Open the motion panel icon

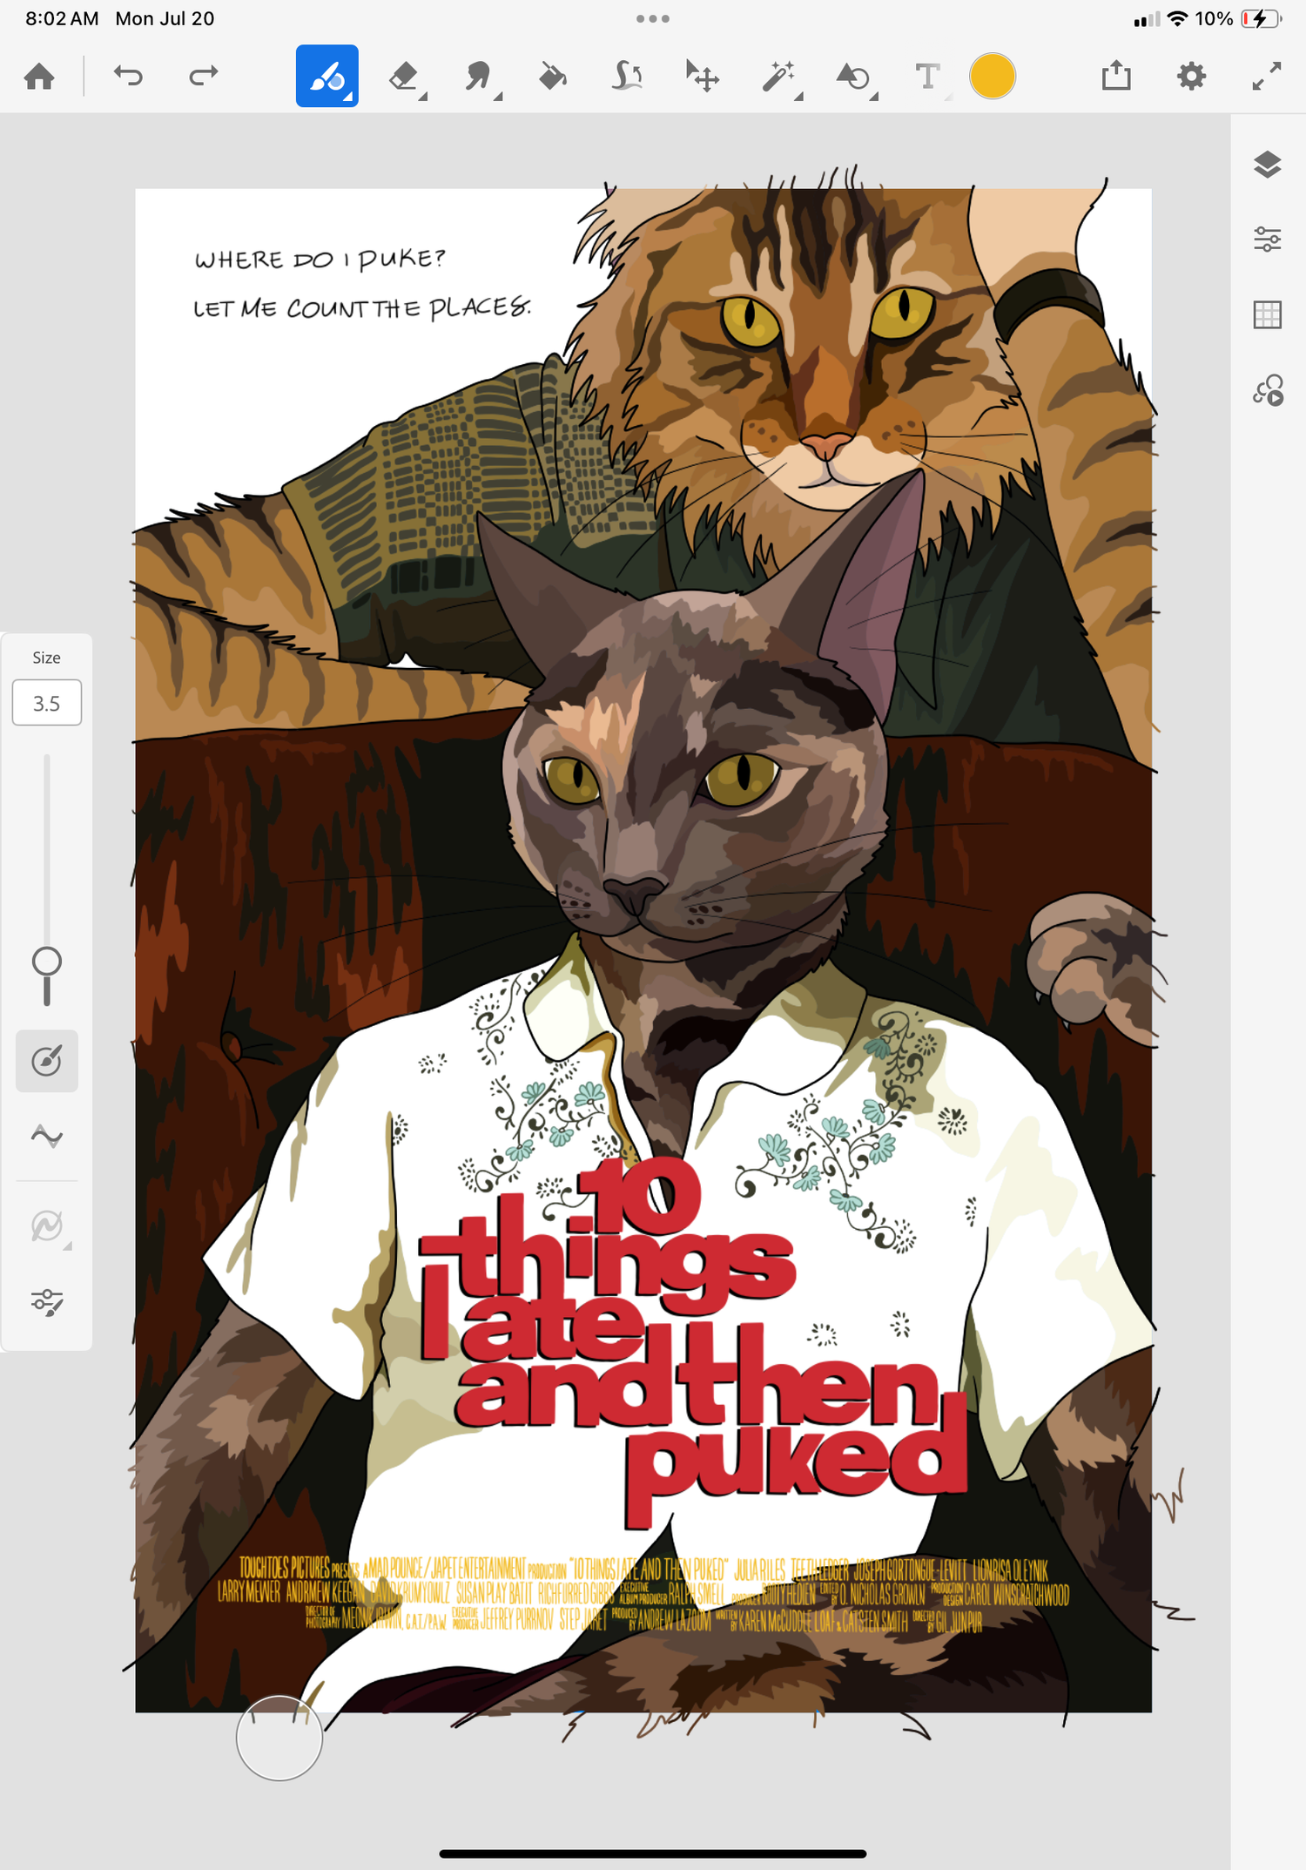(x=1268, y=390)
